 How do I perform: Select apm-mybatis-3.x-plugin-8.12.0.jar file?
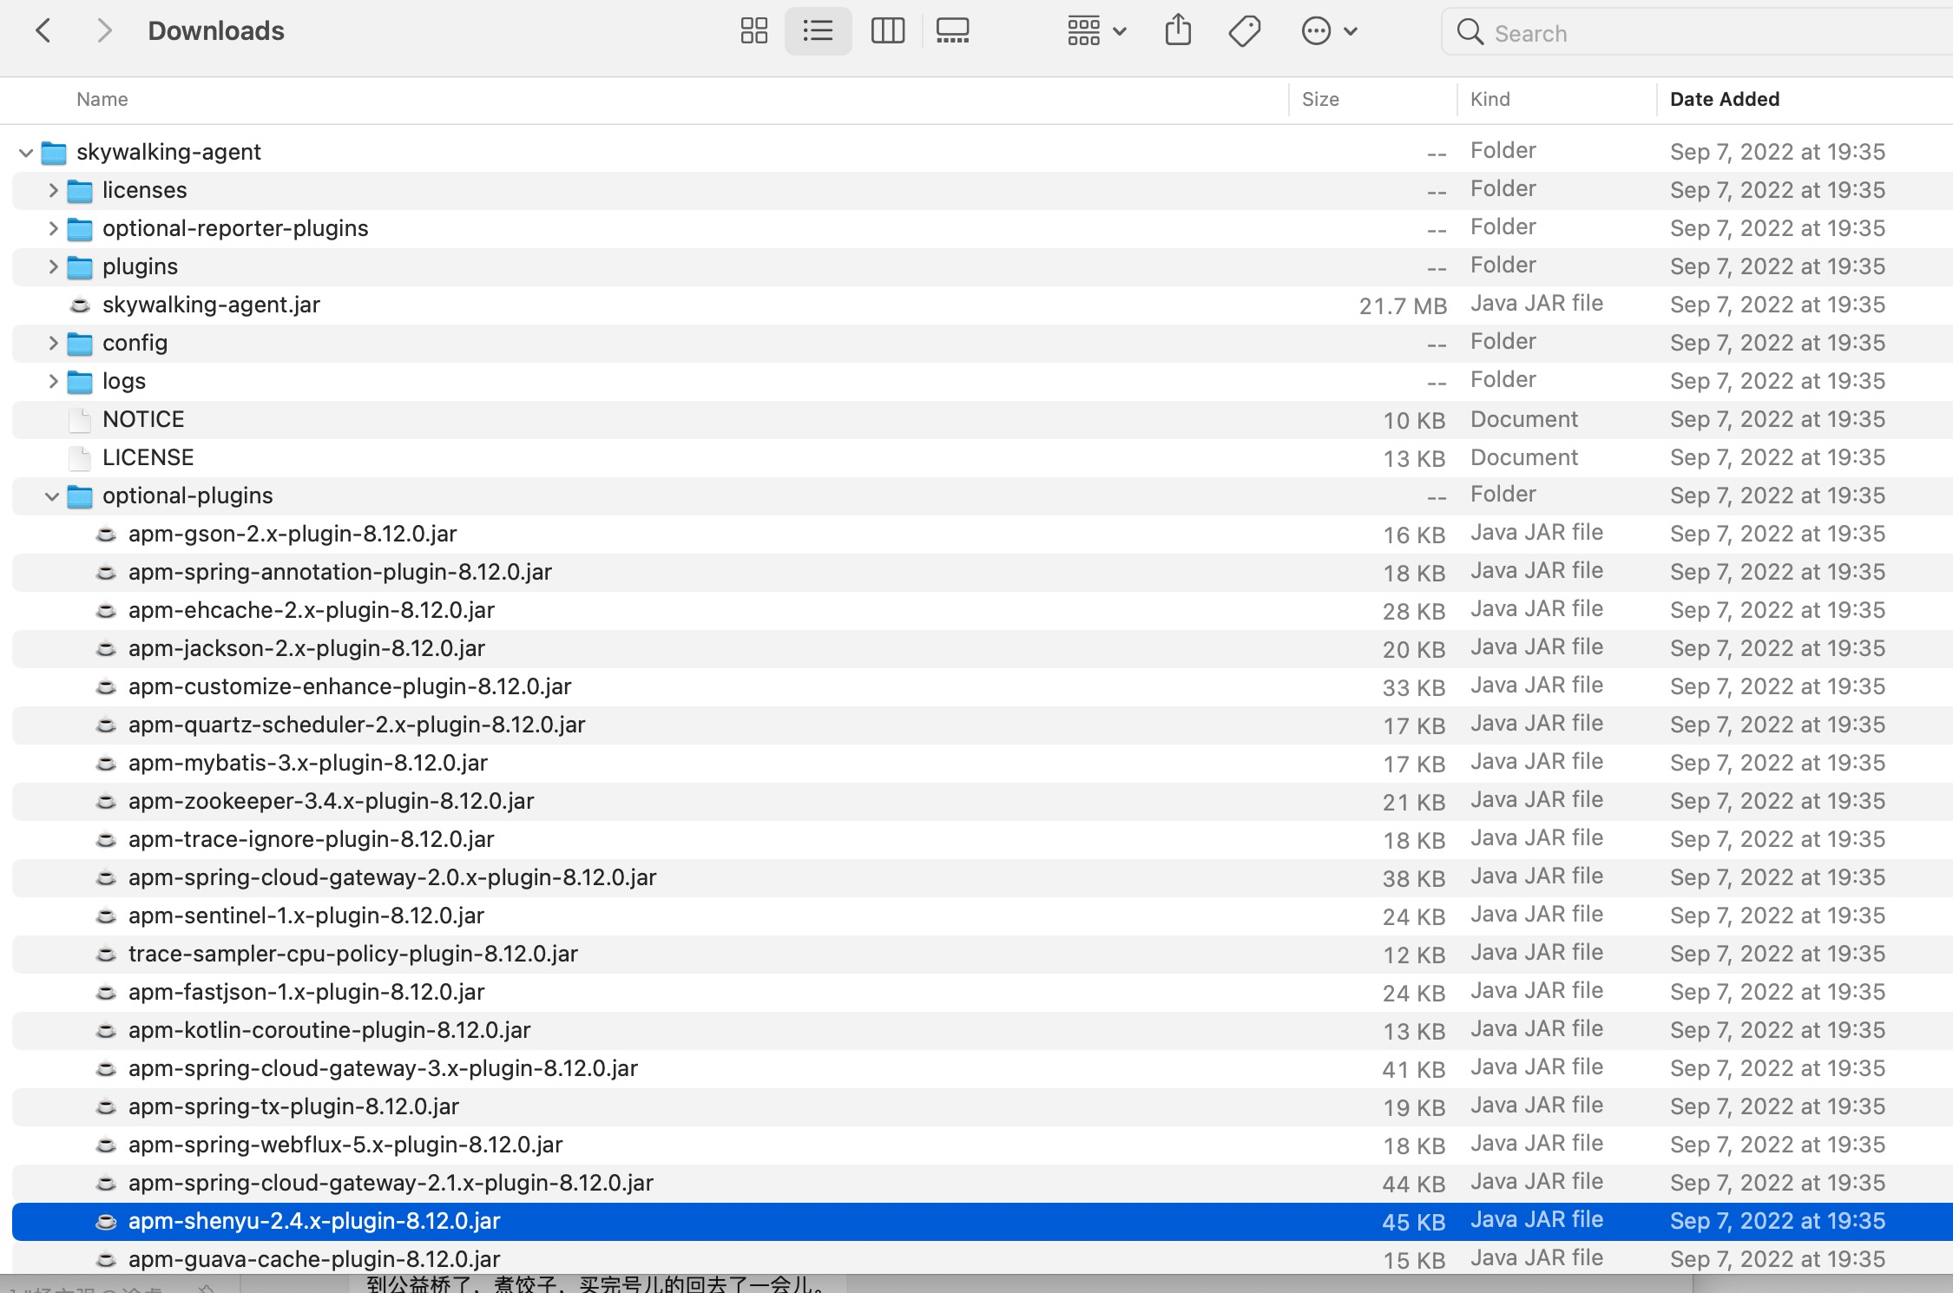click(307, 763)
